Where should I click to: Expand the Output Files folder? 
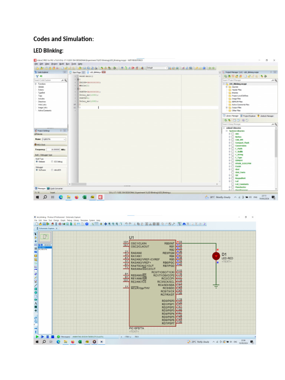tap(227, 108)
